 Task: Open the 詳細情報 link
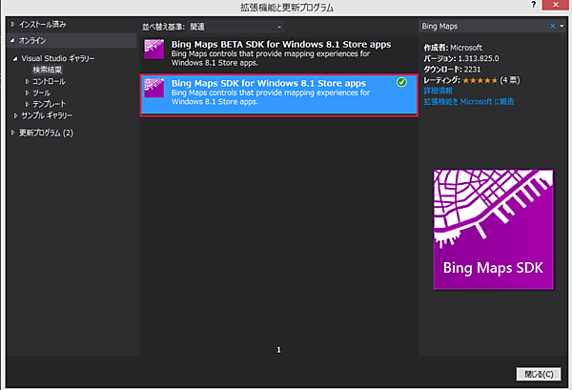click(x=438, y=91)
